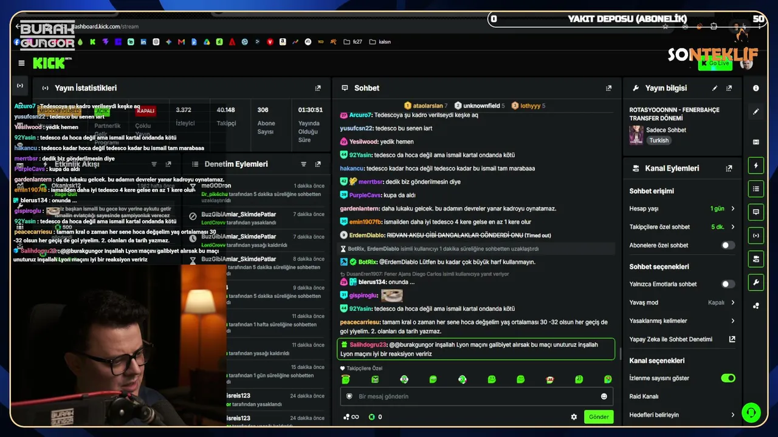This screenshot has height=437, width=778.
Task: Open filter on Denetim Eylemleri panel
Action: point(303,164)
